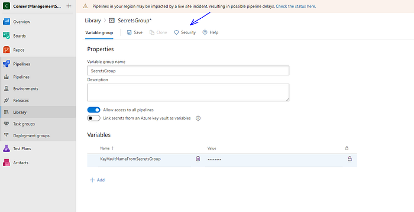Click the Deployment groups icon

pyautogui.click(x=7, y=135)
